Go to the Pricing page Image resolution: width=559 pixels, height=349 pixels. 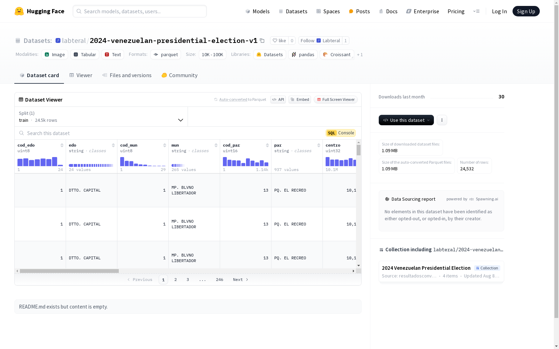point(456,11)
